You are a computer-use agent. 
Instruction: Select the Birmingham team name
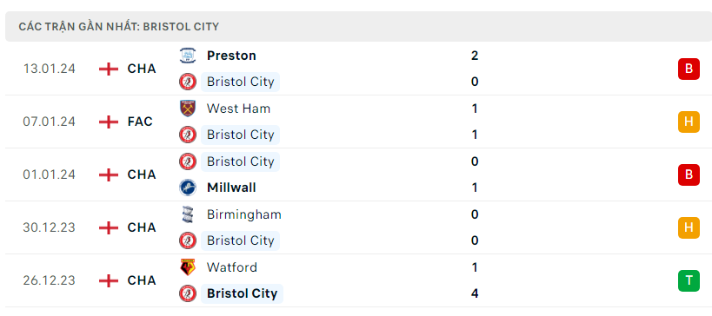[x=243, y=214]
